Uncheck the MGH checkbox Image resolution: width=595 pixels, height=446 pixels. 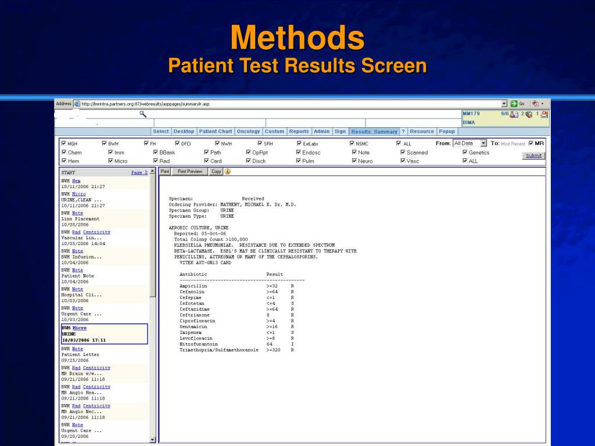(64, 143)
